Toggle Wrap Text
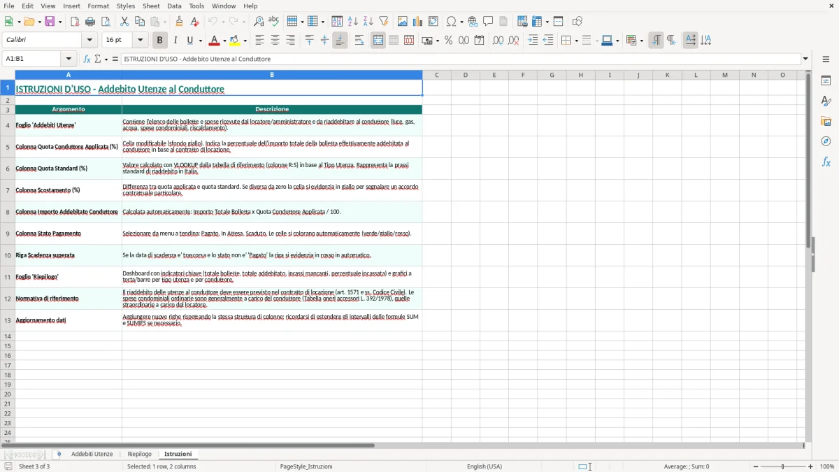This screenshot has height=472, width=839. 359,41
